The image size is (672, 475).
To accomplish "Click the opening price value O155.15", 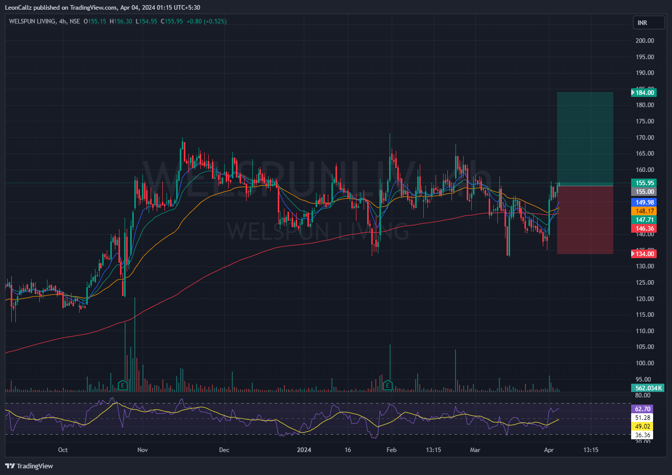I will (95, 21).
